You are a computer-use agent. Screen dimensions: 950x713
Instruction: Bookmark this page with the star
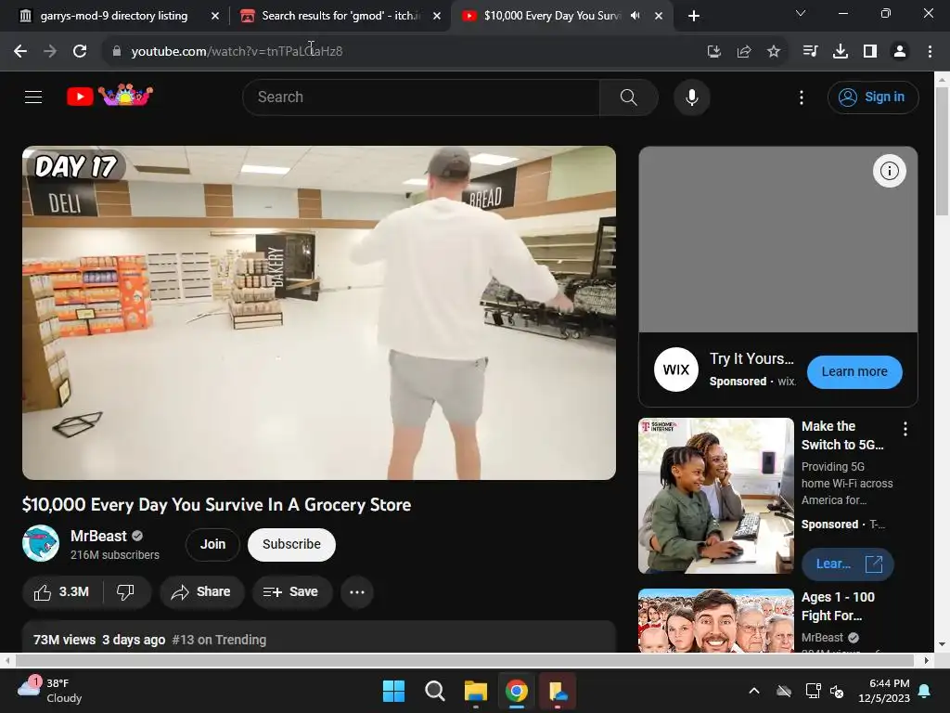[774, 52]
